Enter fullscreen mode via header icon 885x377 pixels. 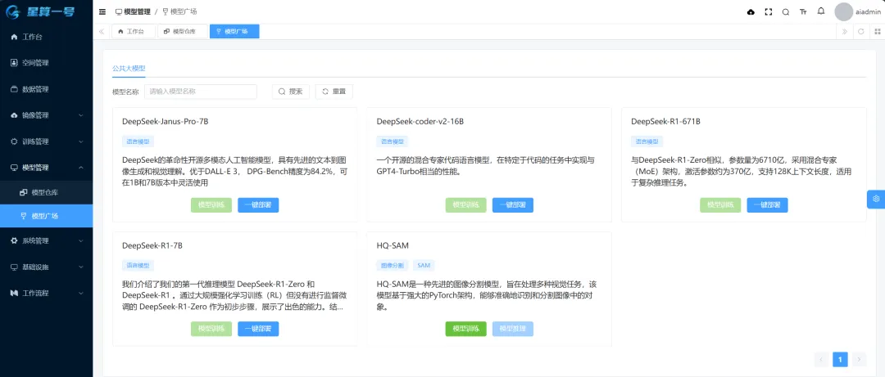(769, 12)
